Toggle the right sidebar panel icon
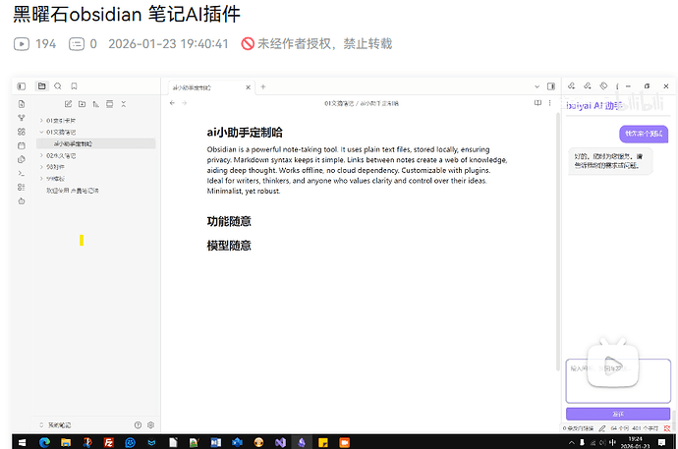678x449 pixels. (x=551, y=86)
